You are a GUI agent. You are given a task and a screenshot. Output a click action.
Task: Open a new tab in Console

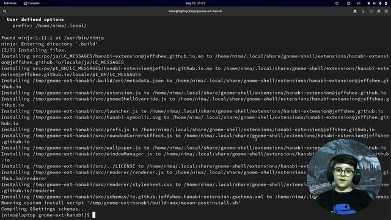[x=355, y=11]
